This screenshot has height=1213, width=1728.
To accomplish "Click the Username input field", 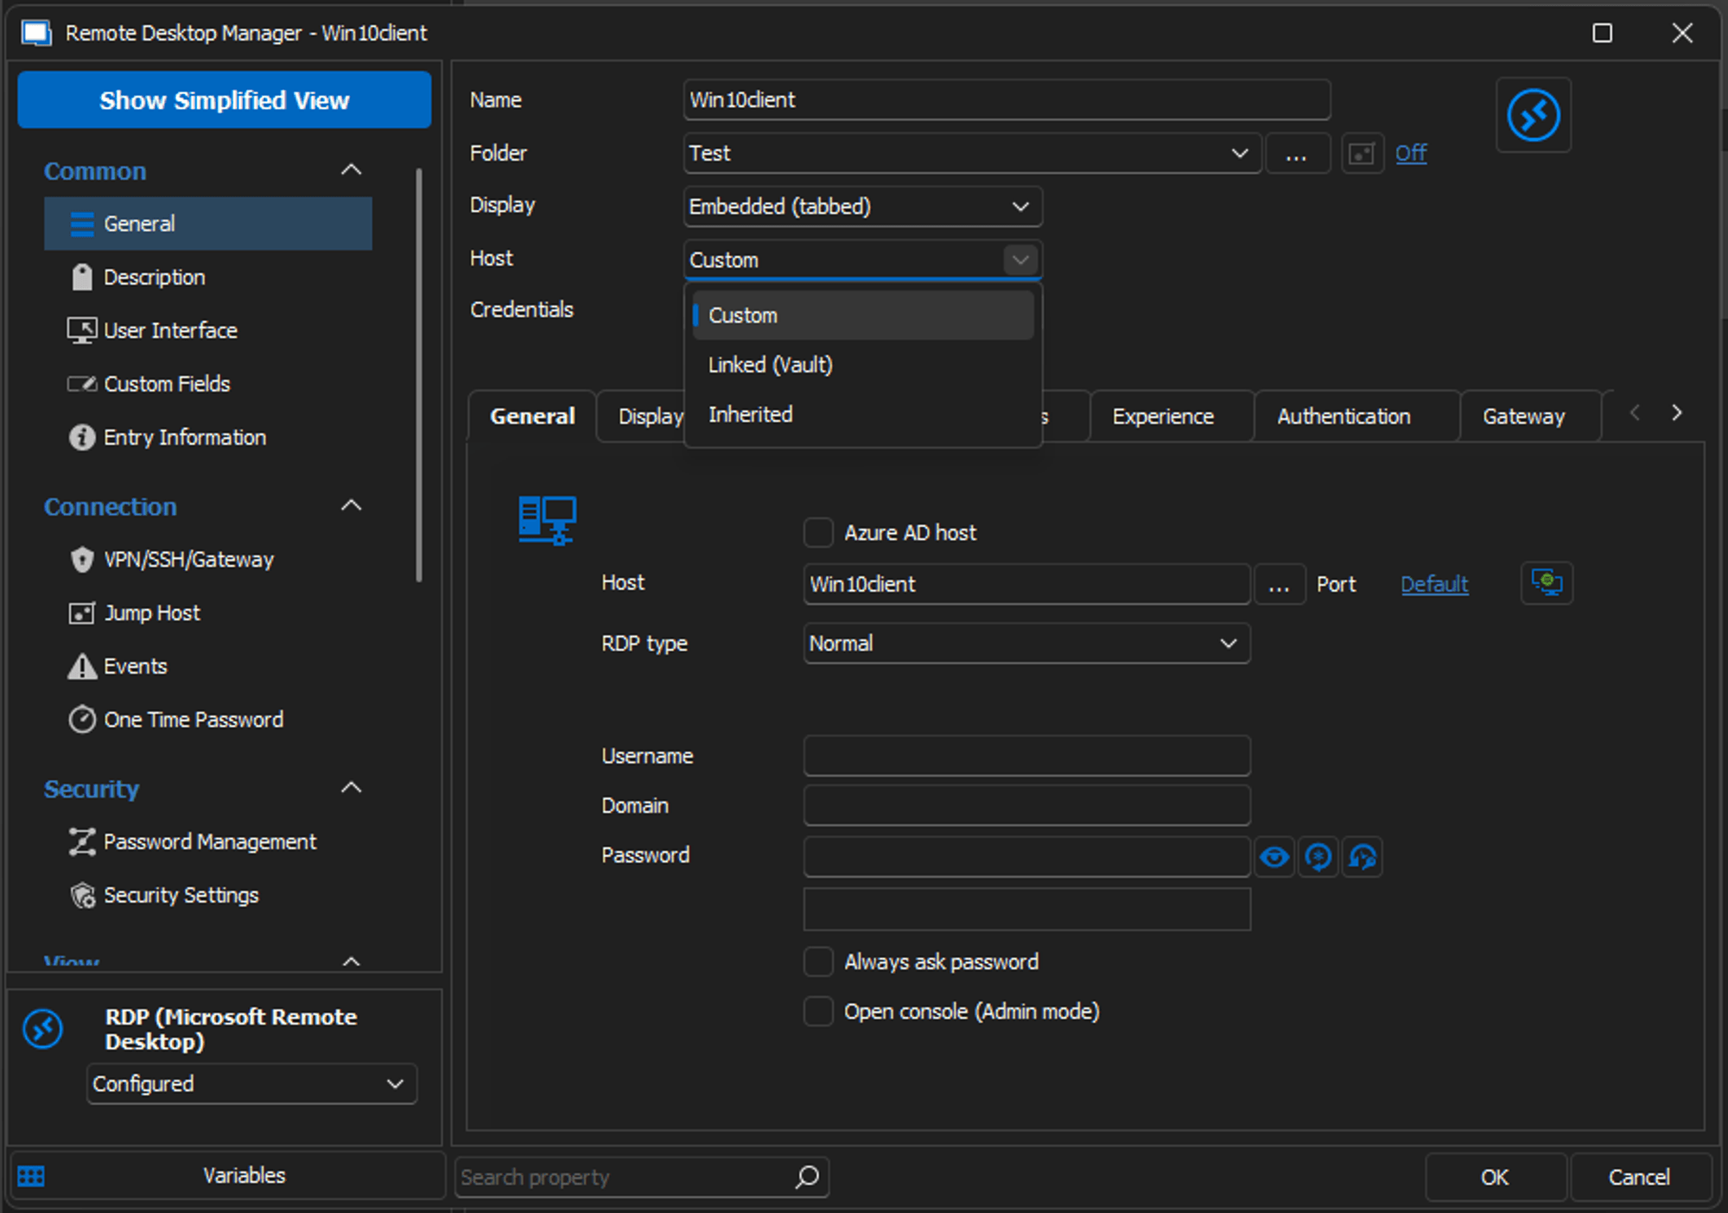I will click(1026, 756).
